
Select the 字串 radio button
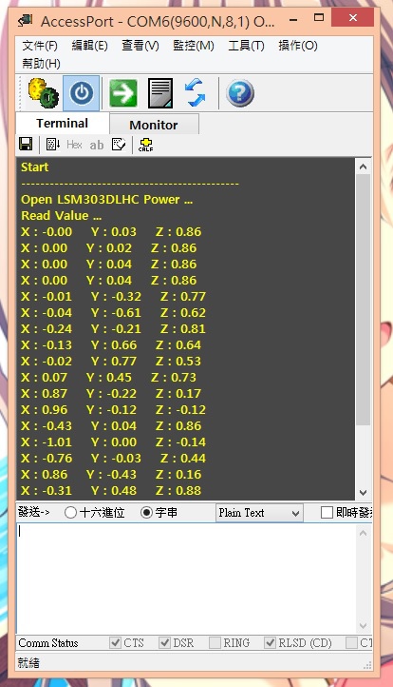(147, 512)
